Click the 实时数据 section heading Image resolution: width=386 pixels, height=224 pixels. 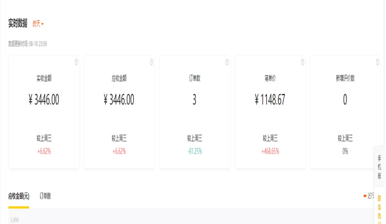click(x=18, y=24)
